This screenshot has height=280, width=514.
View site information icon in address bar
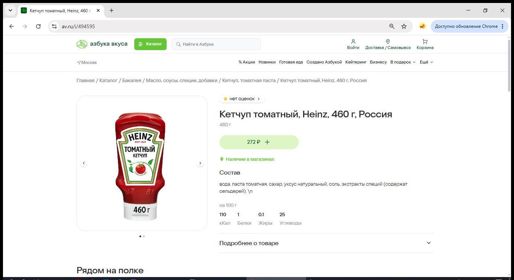[55, 26]
